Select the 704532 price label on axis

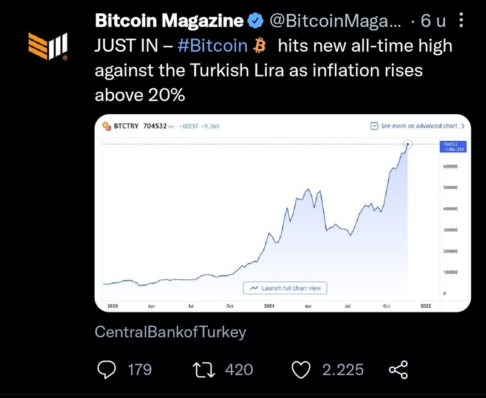tap(450, 146)
